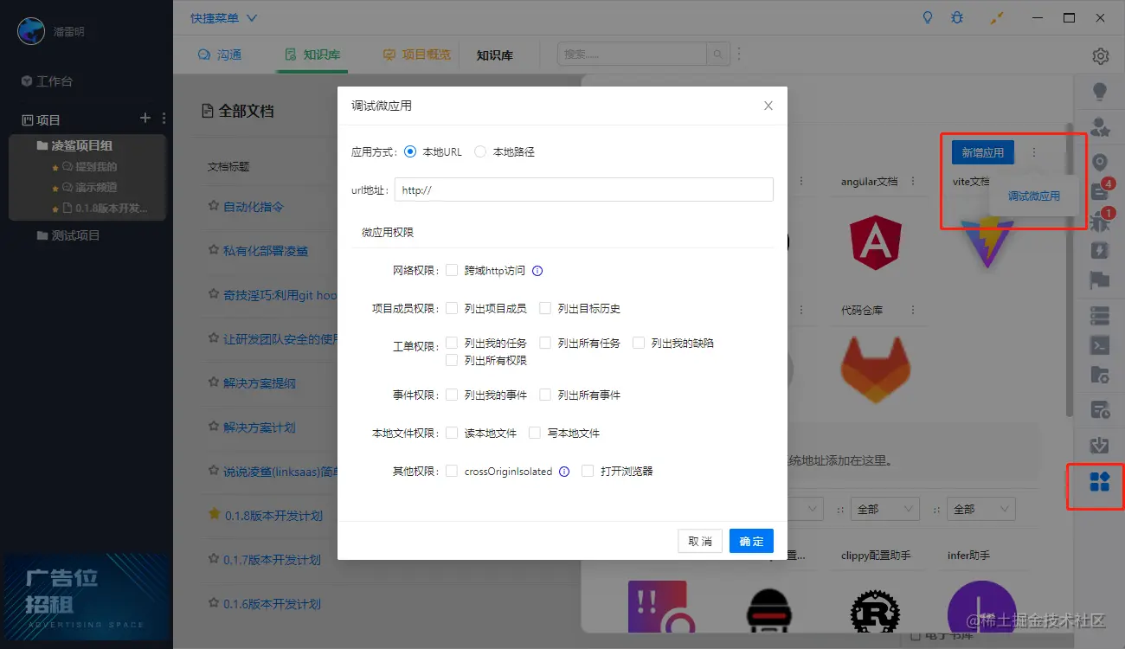This screenshot has height=649, width=1125.
Task: Click the user avatar icon
Action: (32, 31)
